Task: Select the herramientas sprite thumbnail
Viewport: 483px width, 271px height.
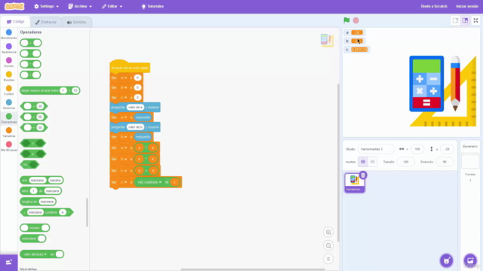Action: (354, 183)
